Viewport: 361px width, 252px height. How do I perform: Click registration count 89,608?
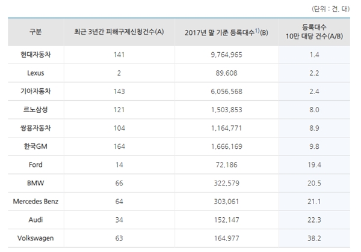click(227, 73)
